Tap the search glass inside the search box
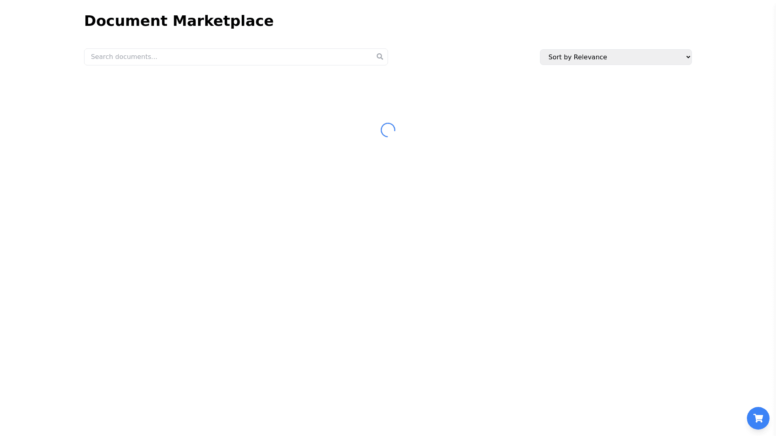This screenshot has height=436, width=776. (380, 57)
